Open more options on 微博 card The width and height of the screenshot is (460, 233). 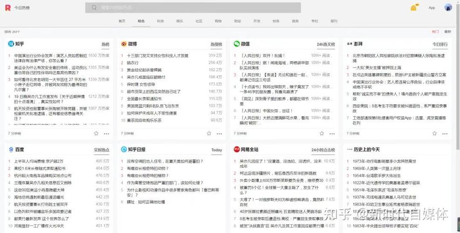click(x=220, y=134)
